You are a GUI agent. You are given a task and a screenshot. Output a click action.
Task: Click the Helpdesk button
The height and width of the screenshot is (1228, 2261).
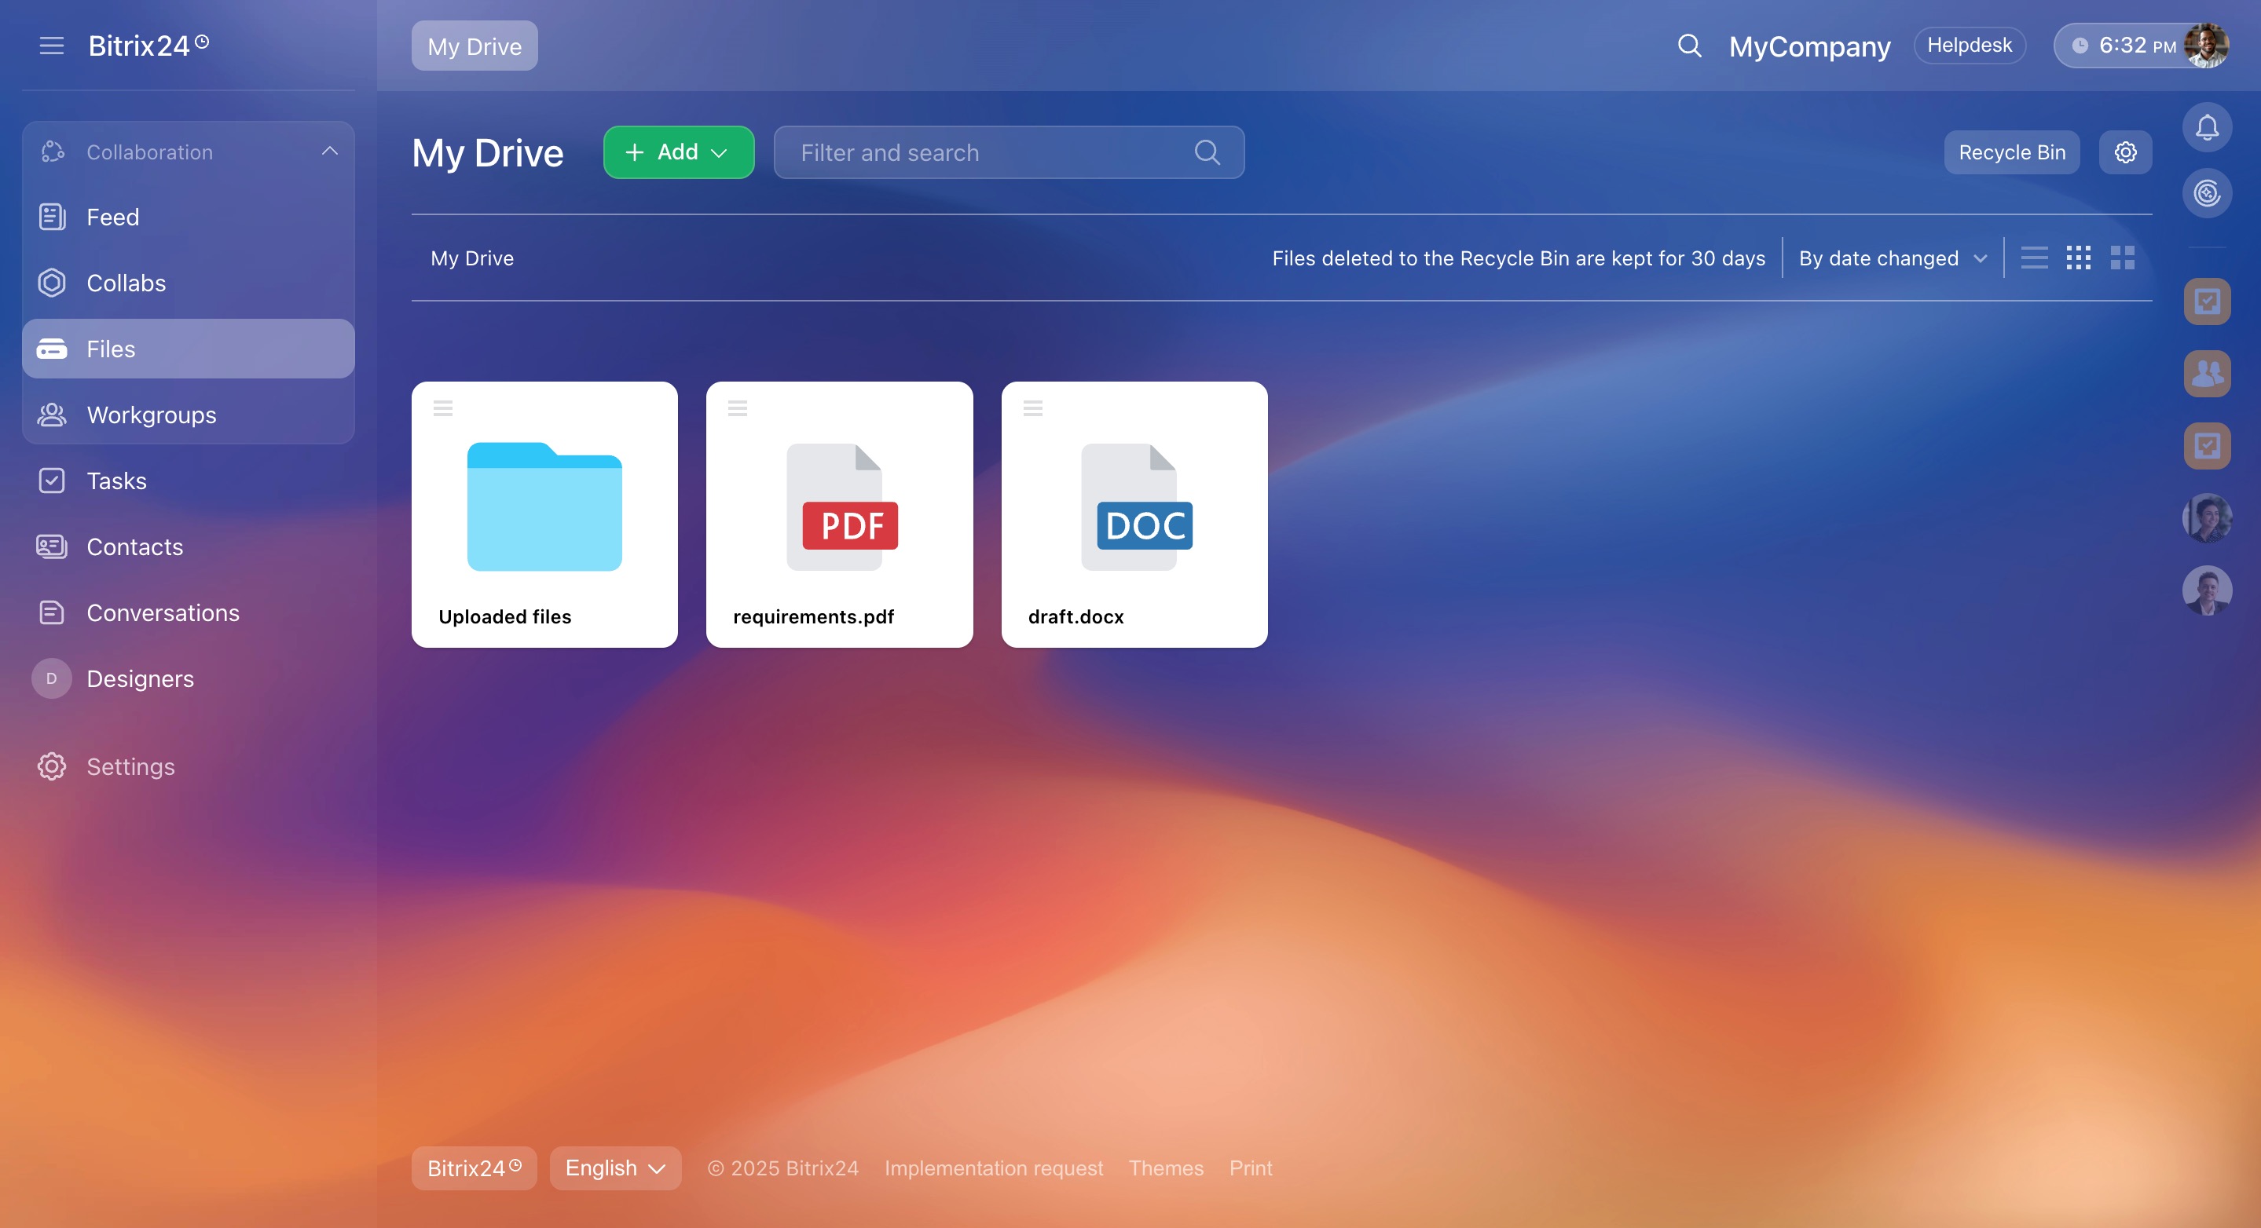1969,46
